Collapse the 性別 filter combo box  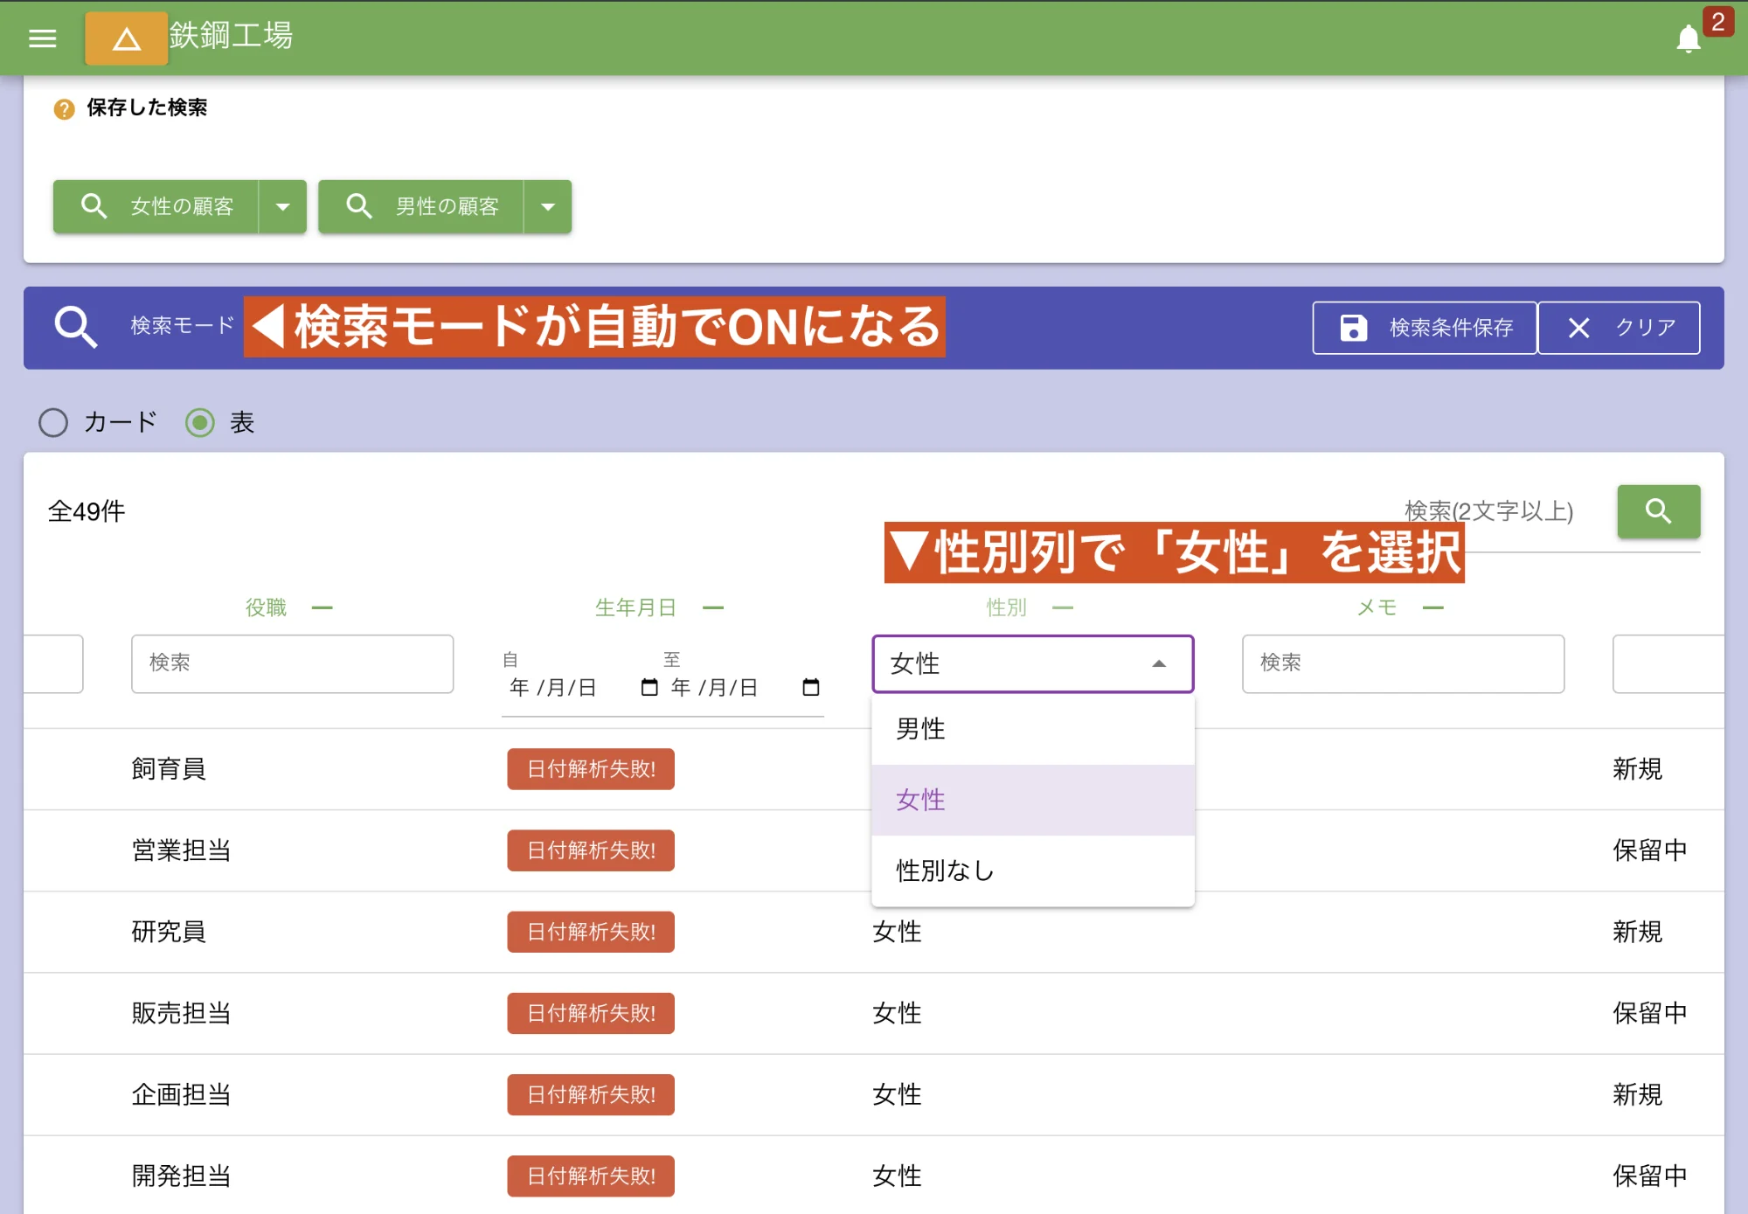(x=1158, y=664)
